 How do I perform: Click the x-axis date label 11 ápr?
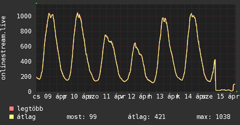(x=114, y=97)
